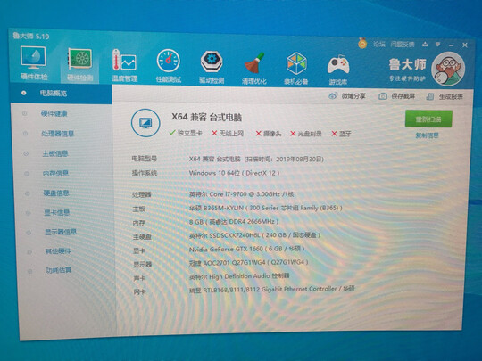Click the desktop computer circle icon
This screenshot has width=482, height=361.
[145, 123]
